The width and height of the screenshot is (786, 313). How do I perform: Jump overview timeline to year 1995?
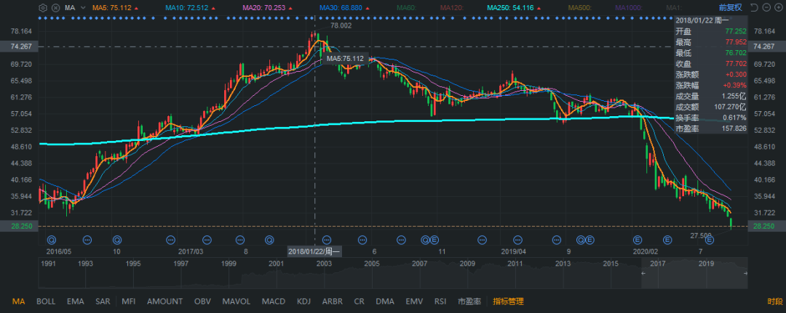[x=133, y=263]
